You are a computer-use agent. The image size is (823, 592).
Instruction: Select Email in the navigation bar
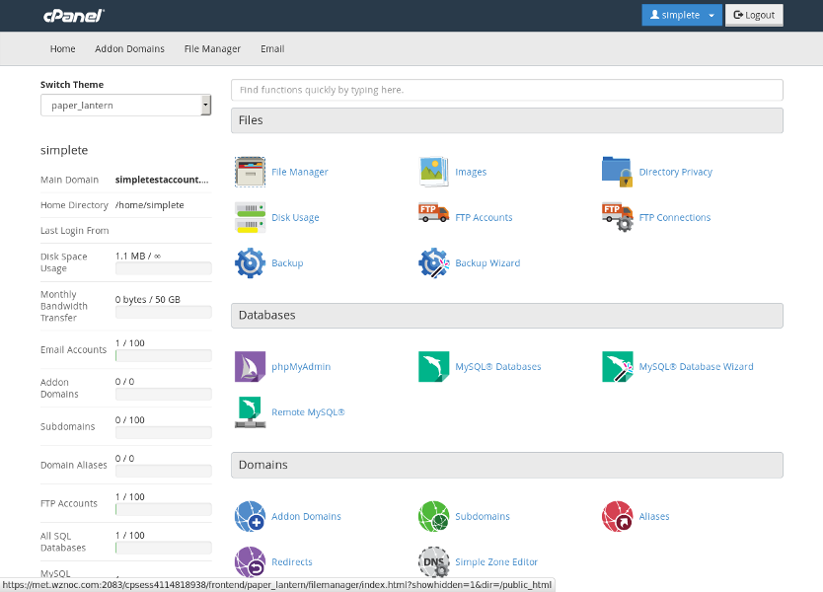point(272,48)
